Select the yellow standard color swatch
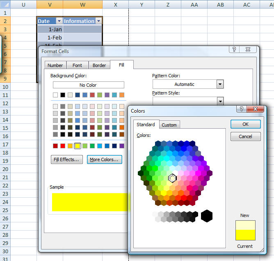274x261 pixels. [x=77, y=146]
